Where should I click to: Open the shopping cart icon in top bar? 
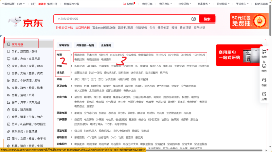pyautogui.click(x=124, y=4)
